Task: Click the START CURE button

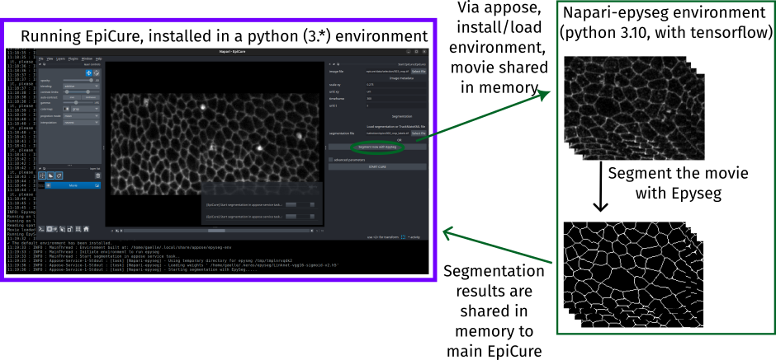Action: [x=377, y=167]
